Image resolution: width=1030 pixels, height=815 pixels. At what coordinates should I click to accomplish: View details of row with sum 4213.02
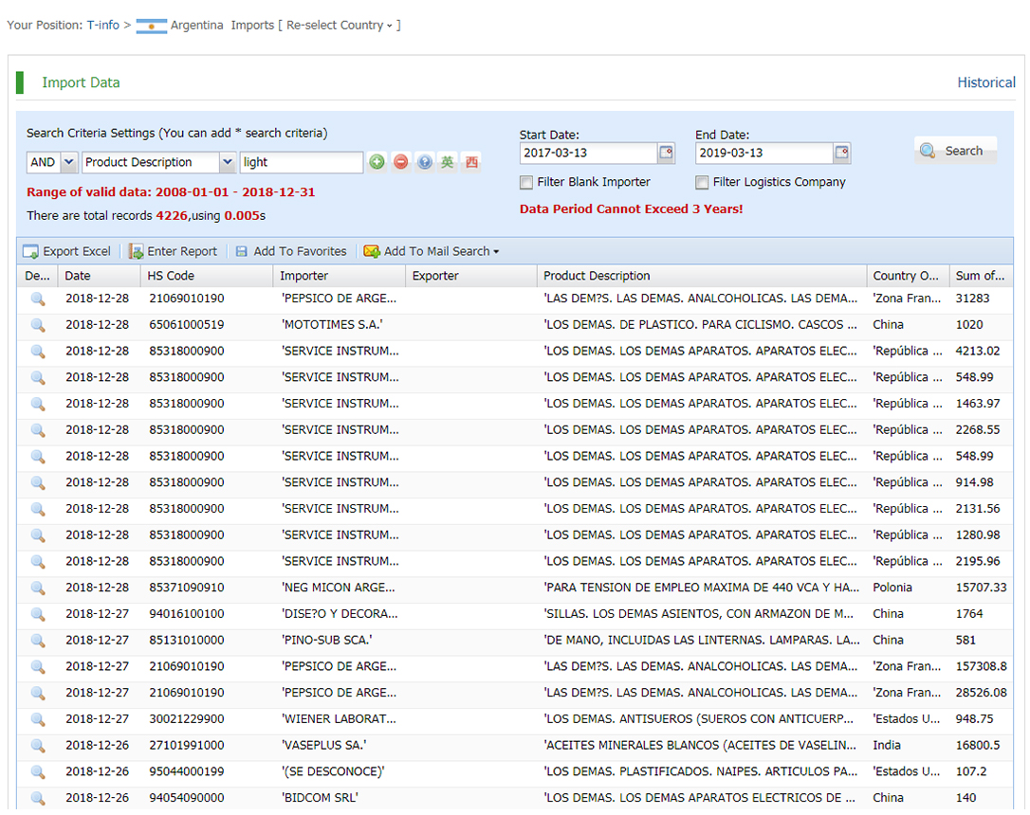pyautogui.click(x=38, y=351)
